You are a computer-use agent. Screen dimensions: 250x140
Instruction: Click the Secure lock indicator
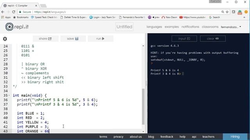25,12
